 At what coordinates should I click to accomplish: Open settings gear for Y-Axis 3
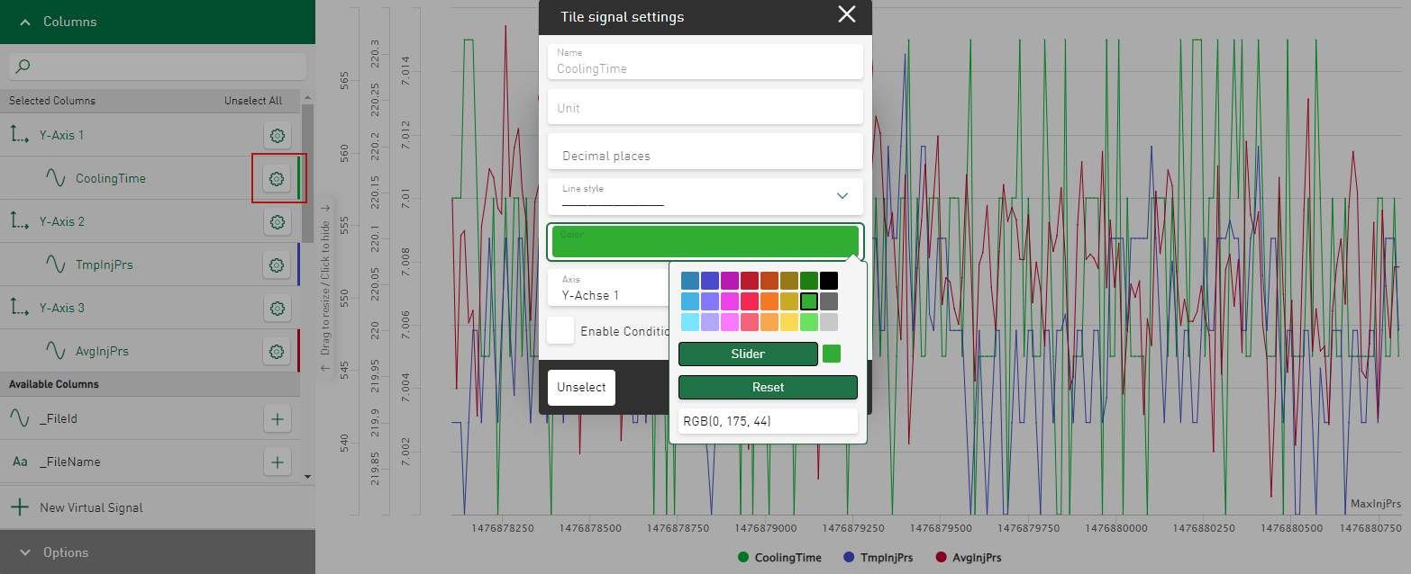(x=278, y=309)
